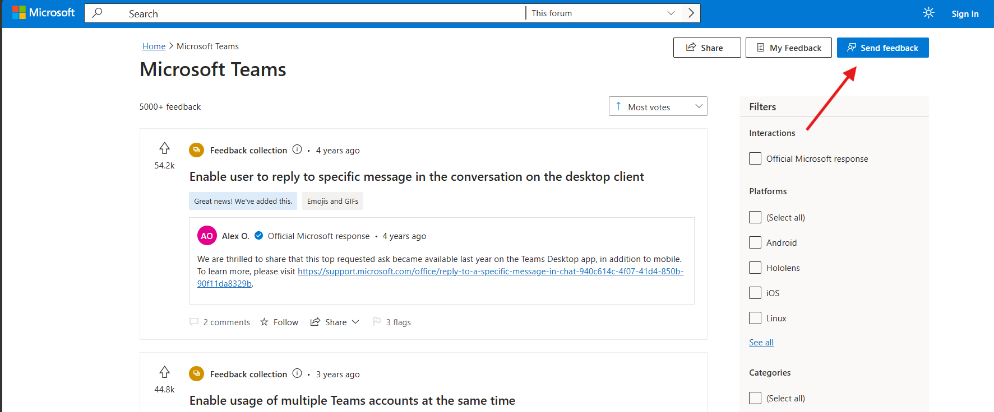Click the Microsoft Teams page heading
The height and width of the screenshot is (412, 994).
point(213,69)
